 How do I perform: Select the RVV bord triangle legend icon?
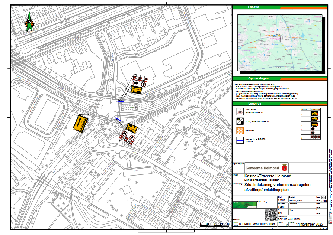pyautogui.click(x=241, y=111)
